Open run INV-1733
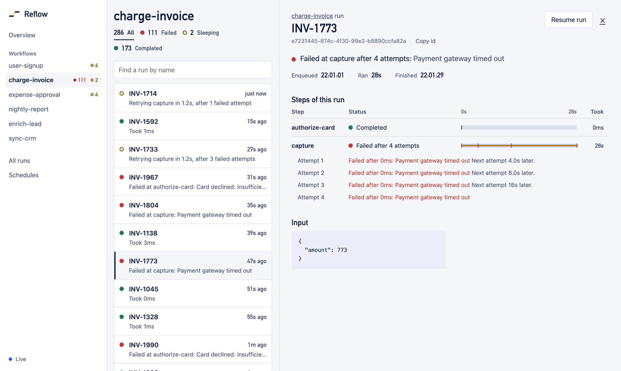621x371 pixels. pos(193,154)
